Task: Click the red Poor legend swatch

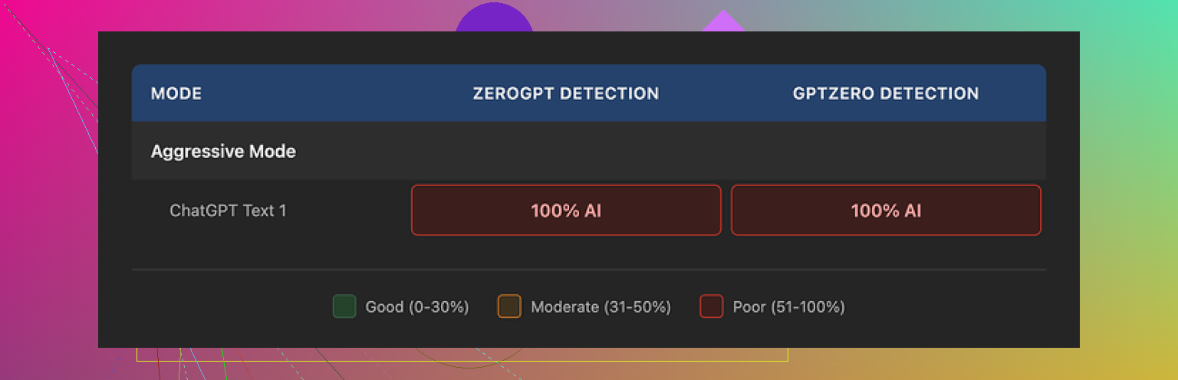Action: click(x=711, y=307)
